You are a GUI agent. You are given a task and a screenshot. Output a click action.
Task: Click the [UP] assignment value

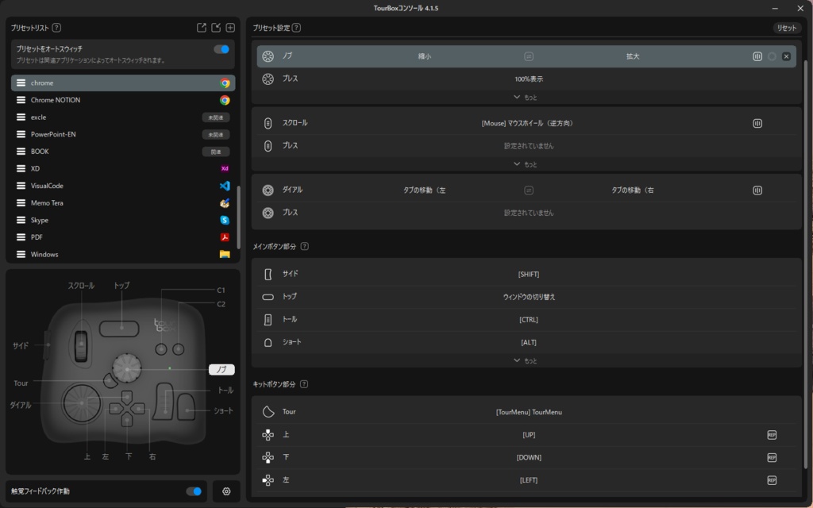tap(528, 435)
